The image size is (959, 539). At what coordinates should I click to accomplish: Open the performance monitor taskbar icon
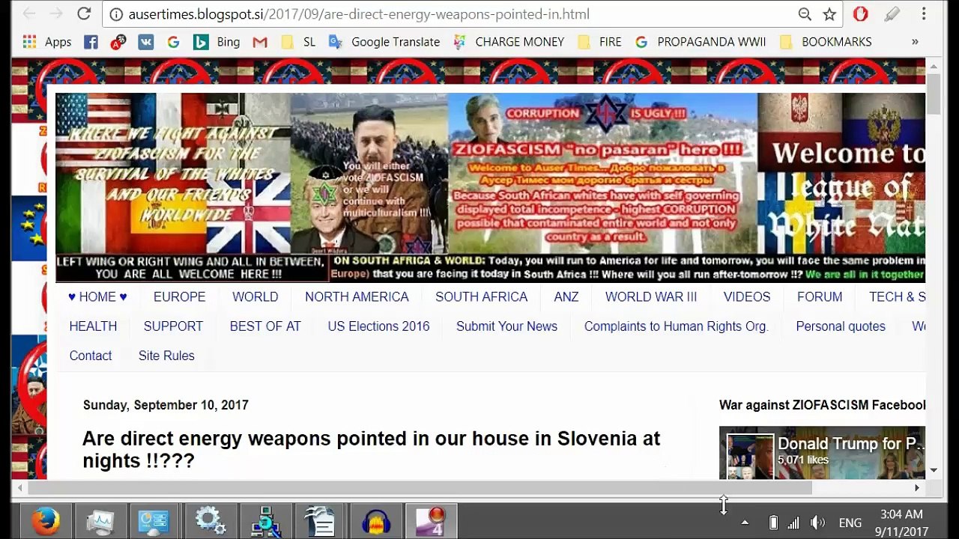(100, 522)
